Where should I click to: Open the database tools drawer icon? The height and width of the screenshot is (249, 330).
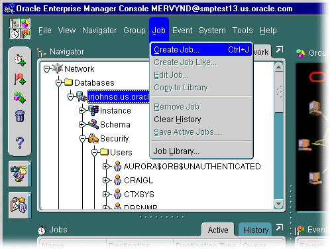click(19, 174)
